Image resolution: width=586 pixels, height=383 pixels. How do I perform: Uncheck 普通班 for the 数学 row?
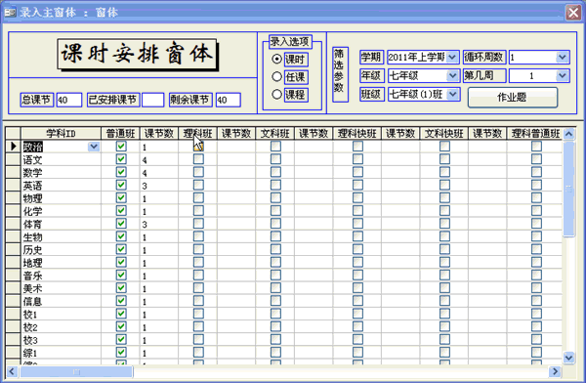121,172
